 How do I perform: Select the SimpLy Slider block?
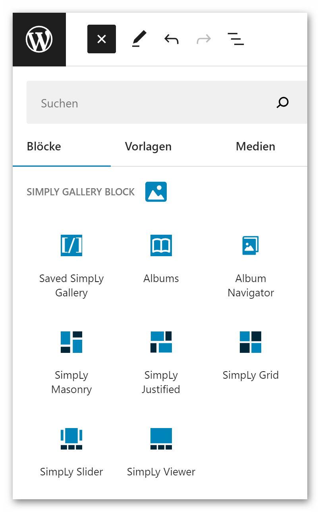(x=71, y=450)
